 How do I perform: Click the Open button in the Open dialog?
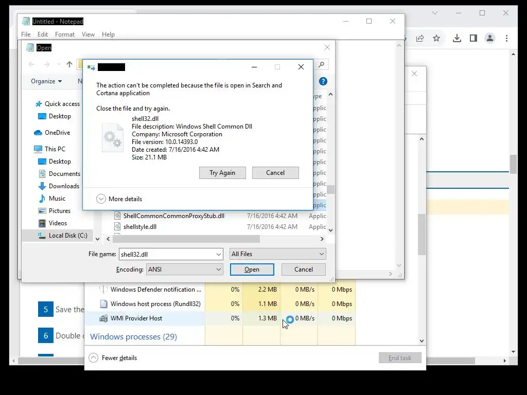click(x=252, y=270)
